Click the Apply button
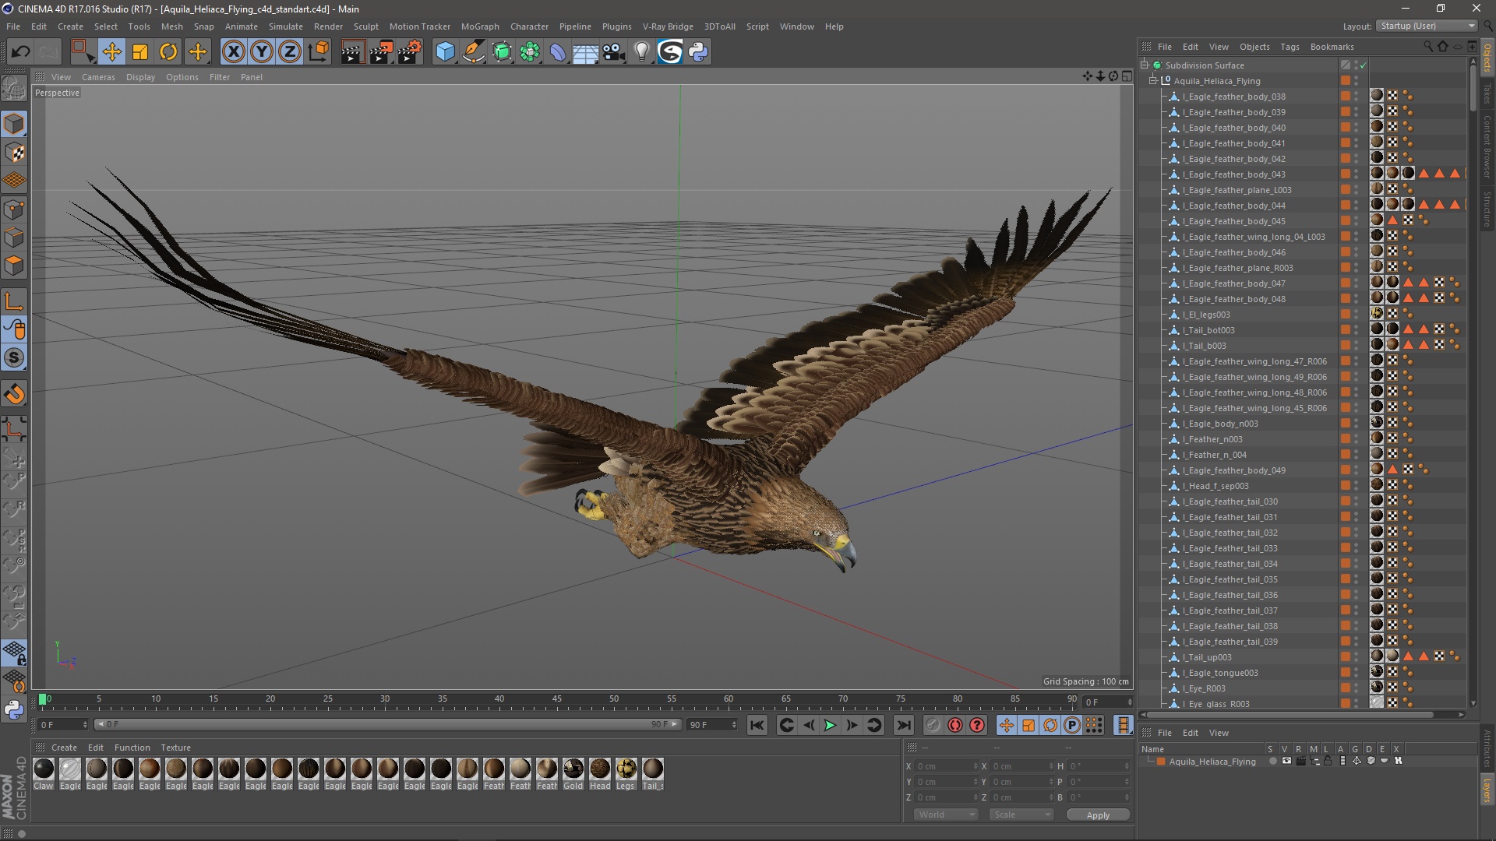Viewport: 1496px width, 841px height. pos(1097,815)
